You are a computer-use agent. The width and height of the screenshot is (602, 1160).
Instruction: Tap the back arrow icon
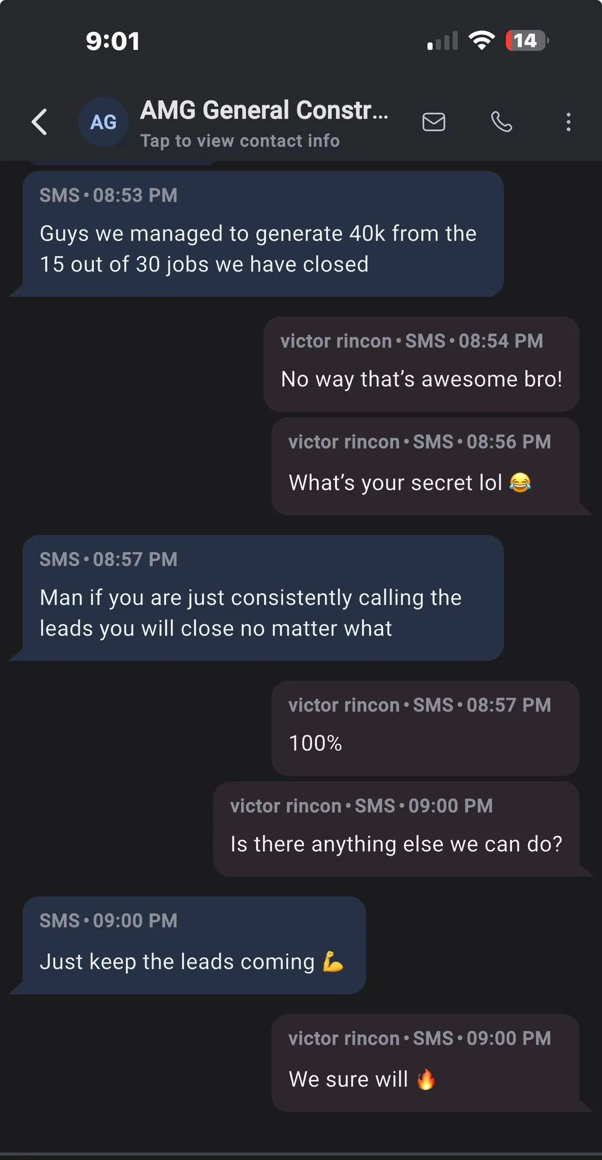coord(39,122)
